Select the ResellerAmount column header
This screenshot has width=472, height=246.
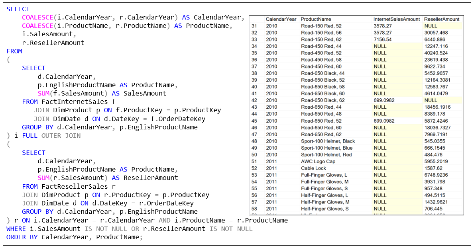tap(441, 19)
